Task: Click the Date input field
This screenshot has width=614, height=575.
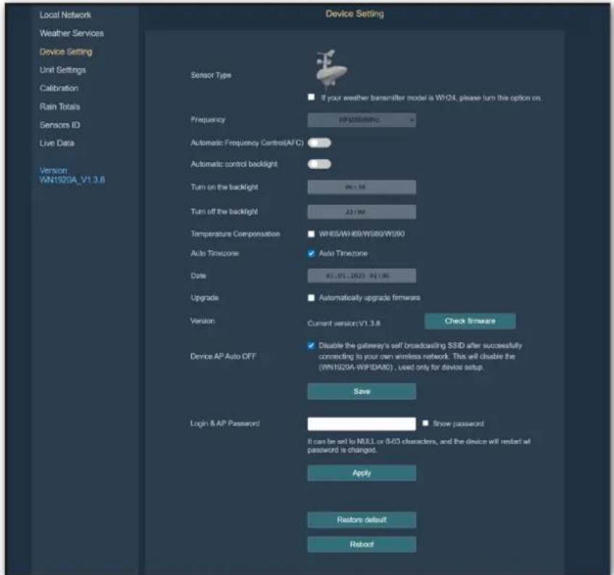Action: coord(361,276)
